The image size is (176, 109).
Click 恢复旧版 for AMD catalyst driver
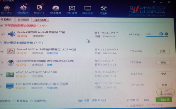(x=52, y=88)
